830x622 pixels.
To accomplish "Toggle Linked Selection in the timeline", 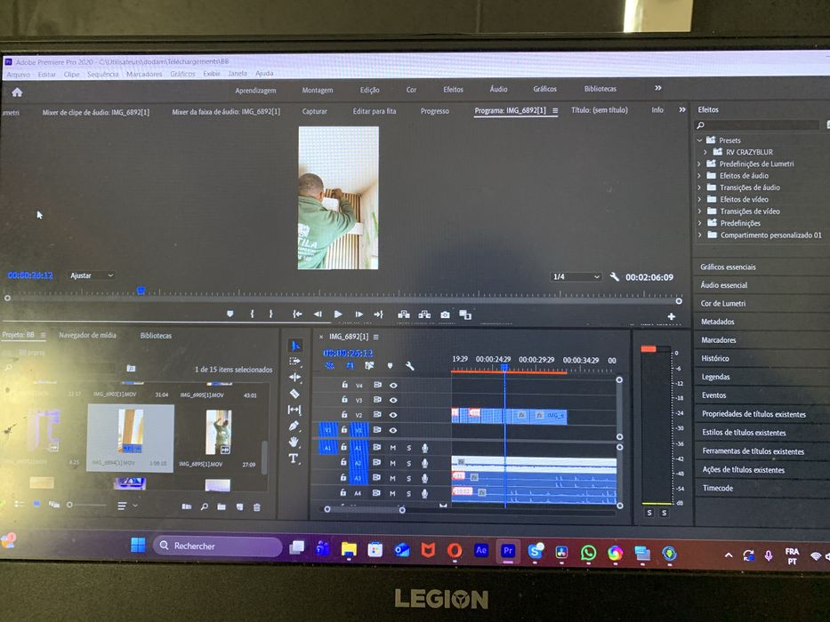I will pos(369,365).
